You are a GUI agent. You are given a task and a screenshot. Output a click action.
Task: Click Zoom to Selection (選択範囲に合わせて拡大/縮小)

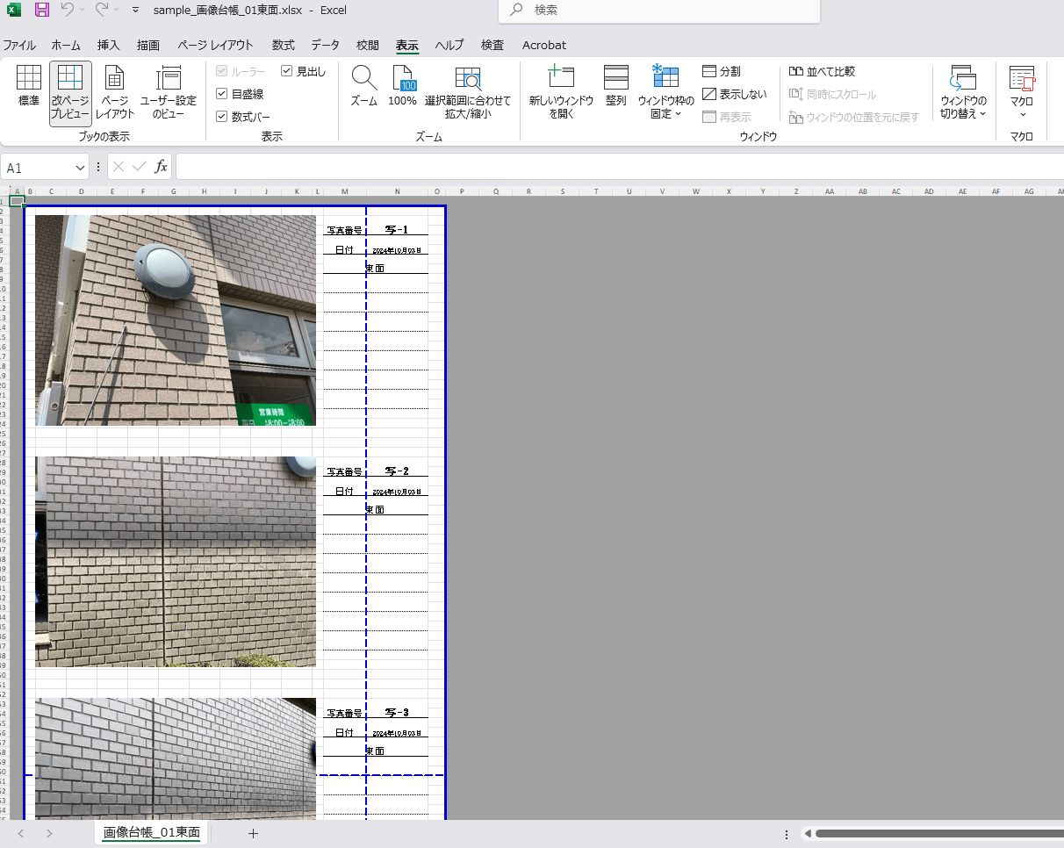point(467,92)
